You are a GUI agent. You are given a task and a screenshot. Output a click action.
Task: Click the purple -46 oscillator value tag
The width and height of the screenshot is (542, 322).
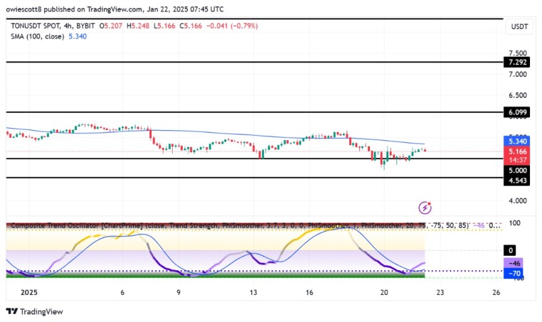click(514, 263)
